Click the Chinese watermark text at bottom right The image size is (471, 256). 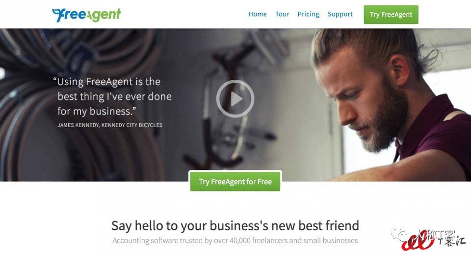coord(443,237)
